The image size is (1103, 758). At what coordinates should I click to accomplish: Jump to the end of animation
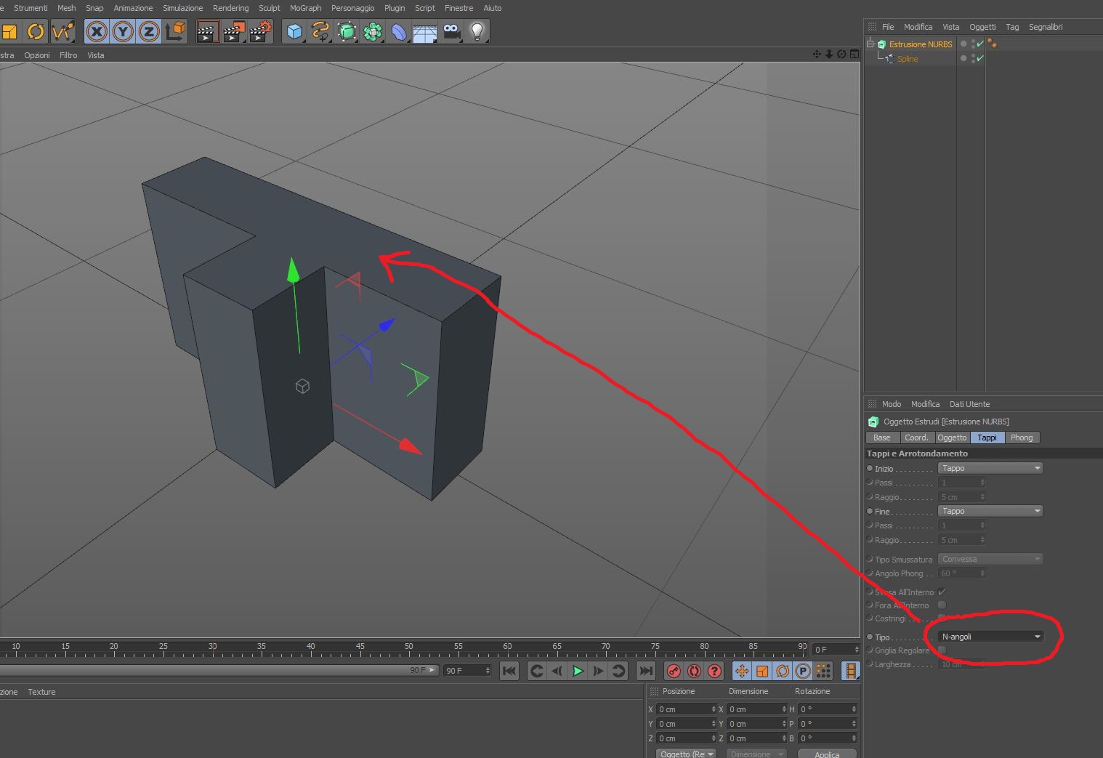click(x=645, y=671)
